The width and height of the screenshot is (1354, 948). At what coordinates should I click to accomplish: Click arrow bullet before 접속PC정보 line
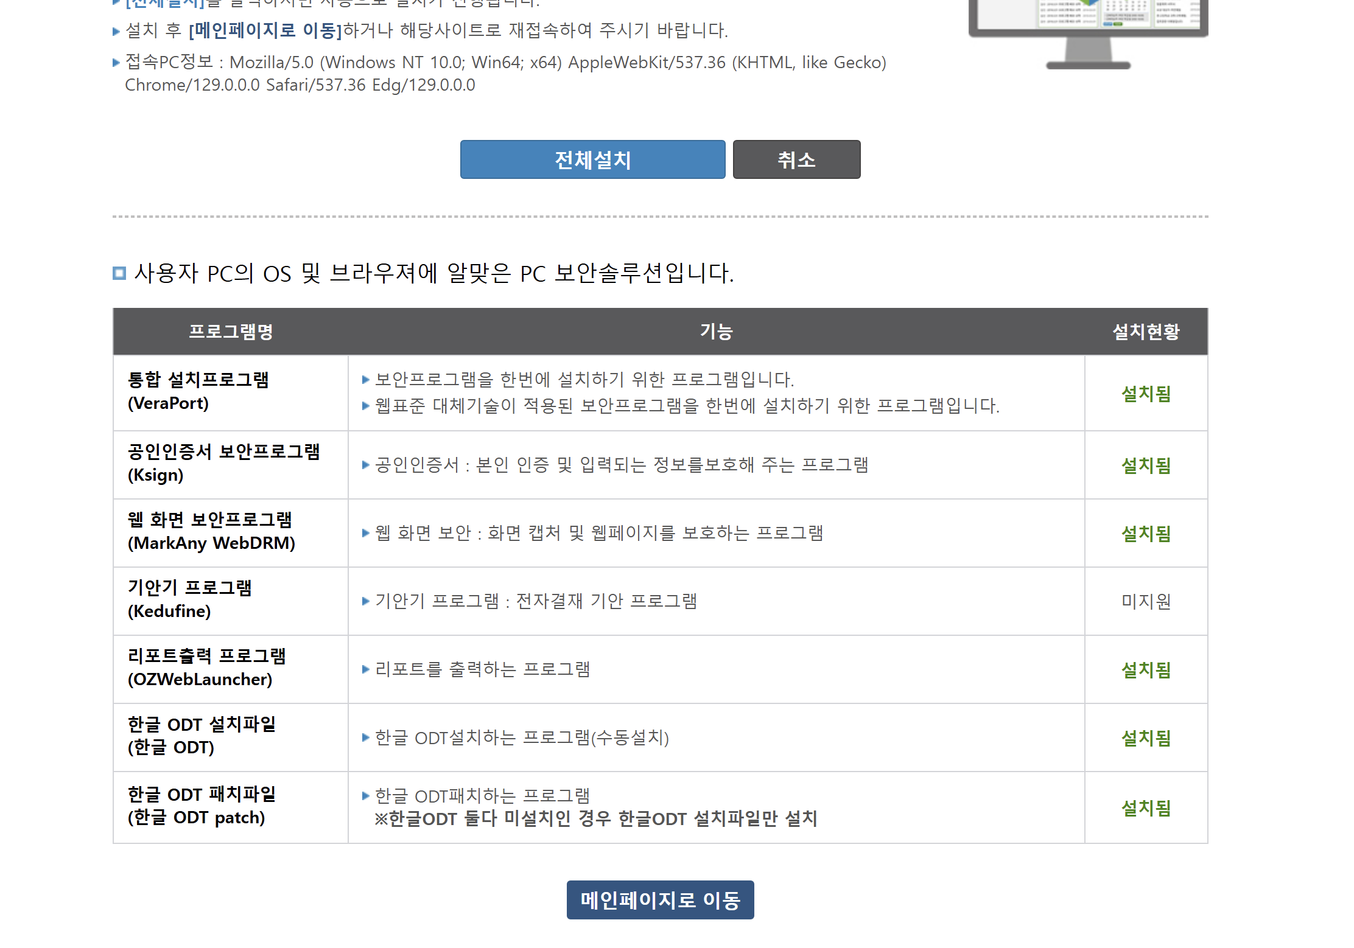coord(116,62)
